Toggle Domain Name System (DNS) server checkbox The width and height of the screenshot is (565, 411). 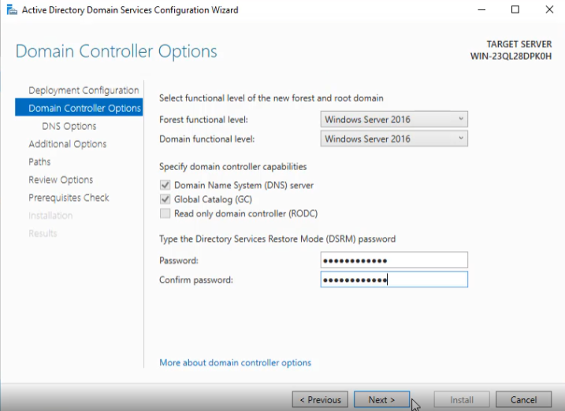[165, 185]
